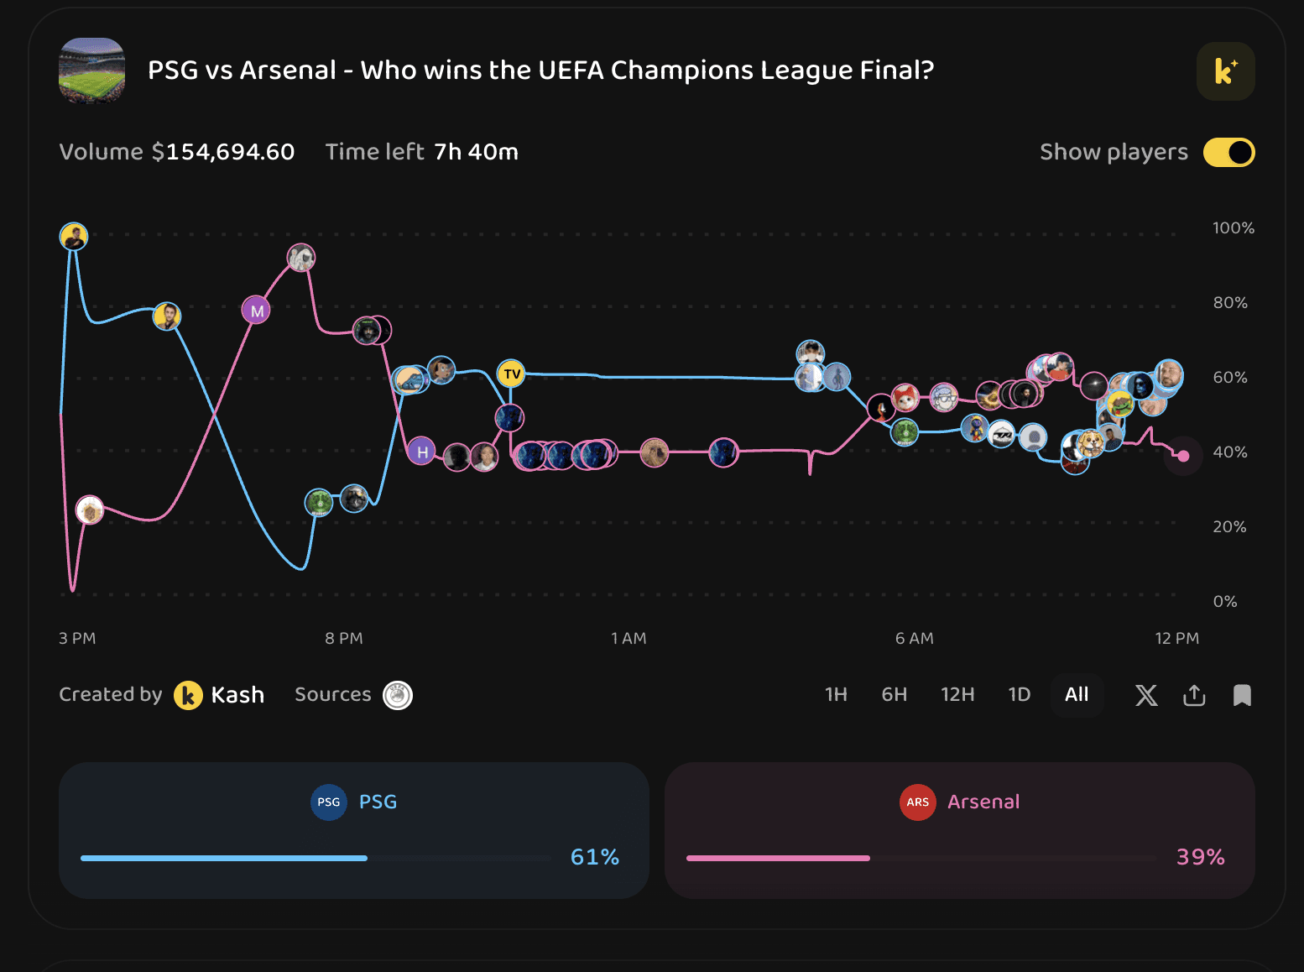
Task: Switch chart to 1D range
Action: [1020, 695]
